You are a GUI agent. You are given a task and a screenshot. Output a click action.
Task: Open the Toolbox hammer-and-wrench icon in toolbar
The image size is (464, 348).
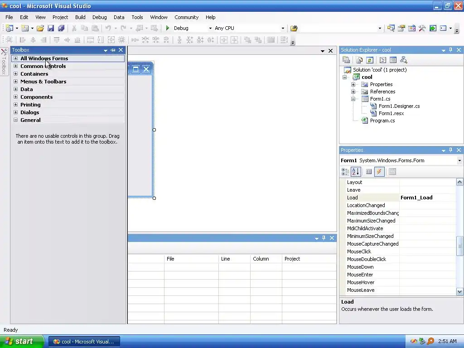point(422,28)
